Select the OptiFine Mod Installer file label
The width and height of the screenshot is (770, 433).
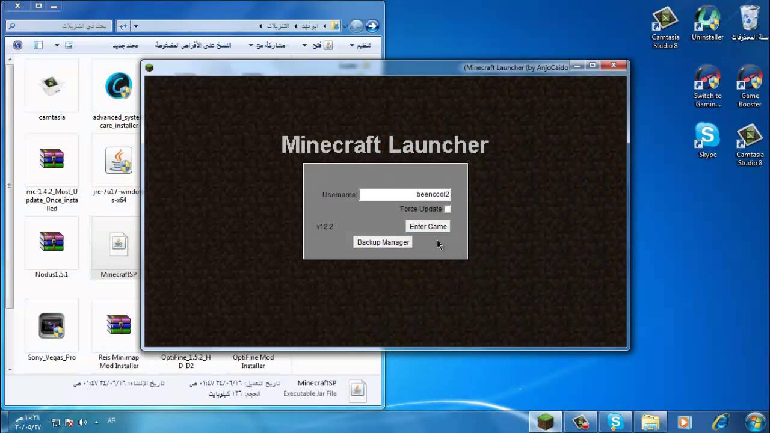click(253, 361)
